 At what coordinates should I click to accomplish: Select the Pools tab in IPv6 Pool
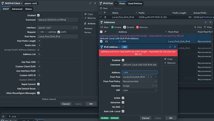pos(122,3)
